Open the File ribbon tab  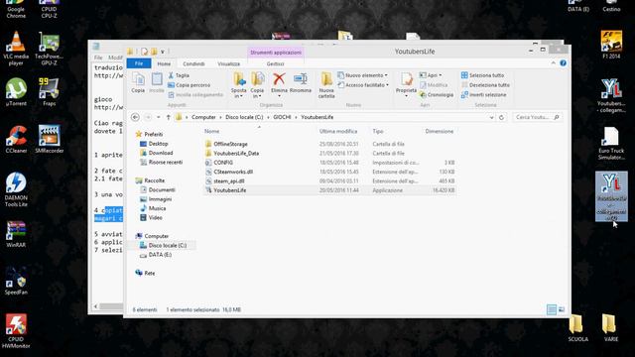139,63
